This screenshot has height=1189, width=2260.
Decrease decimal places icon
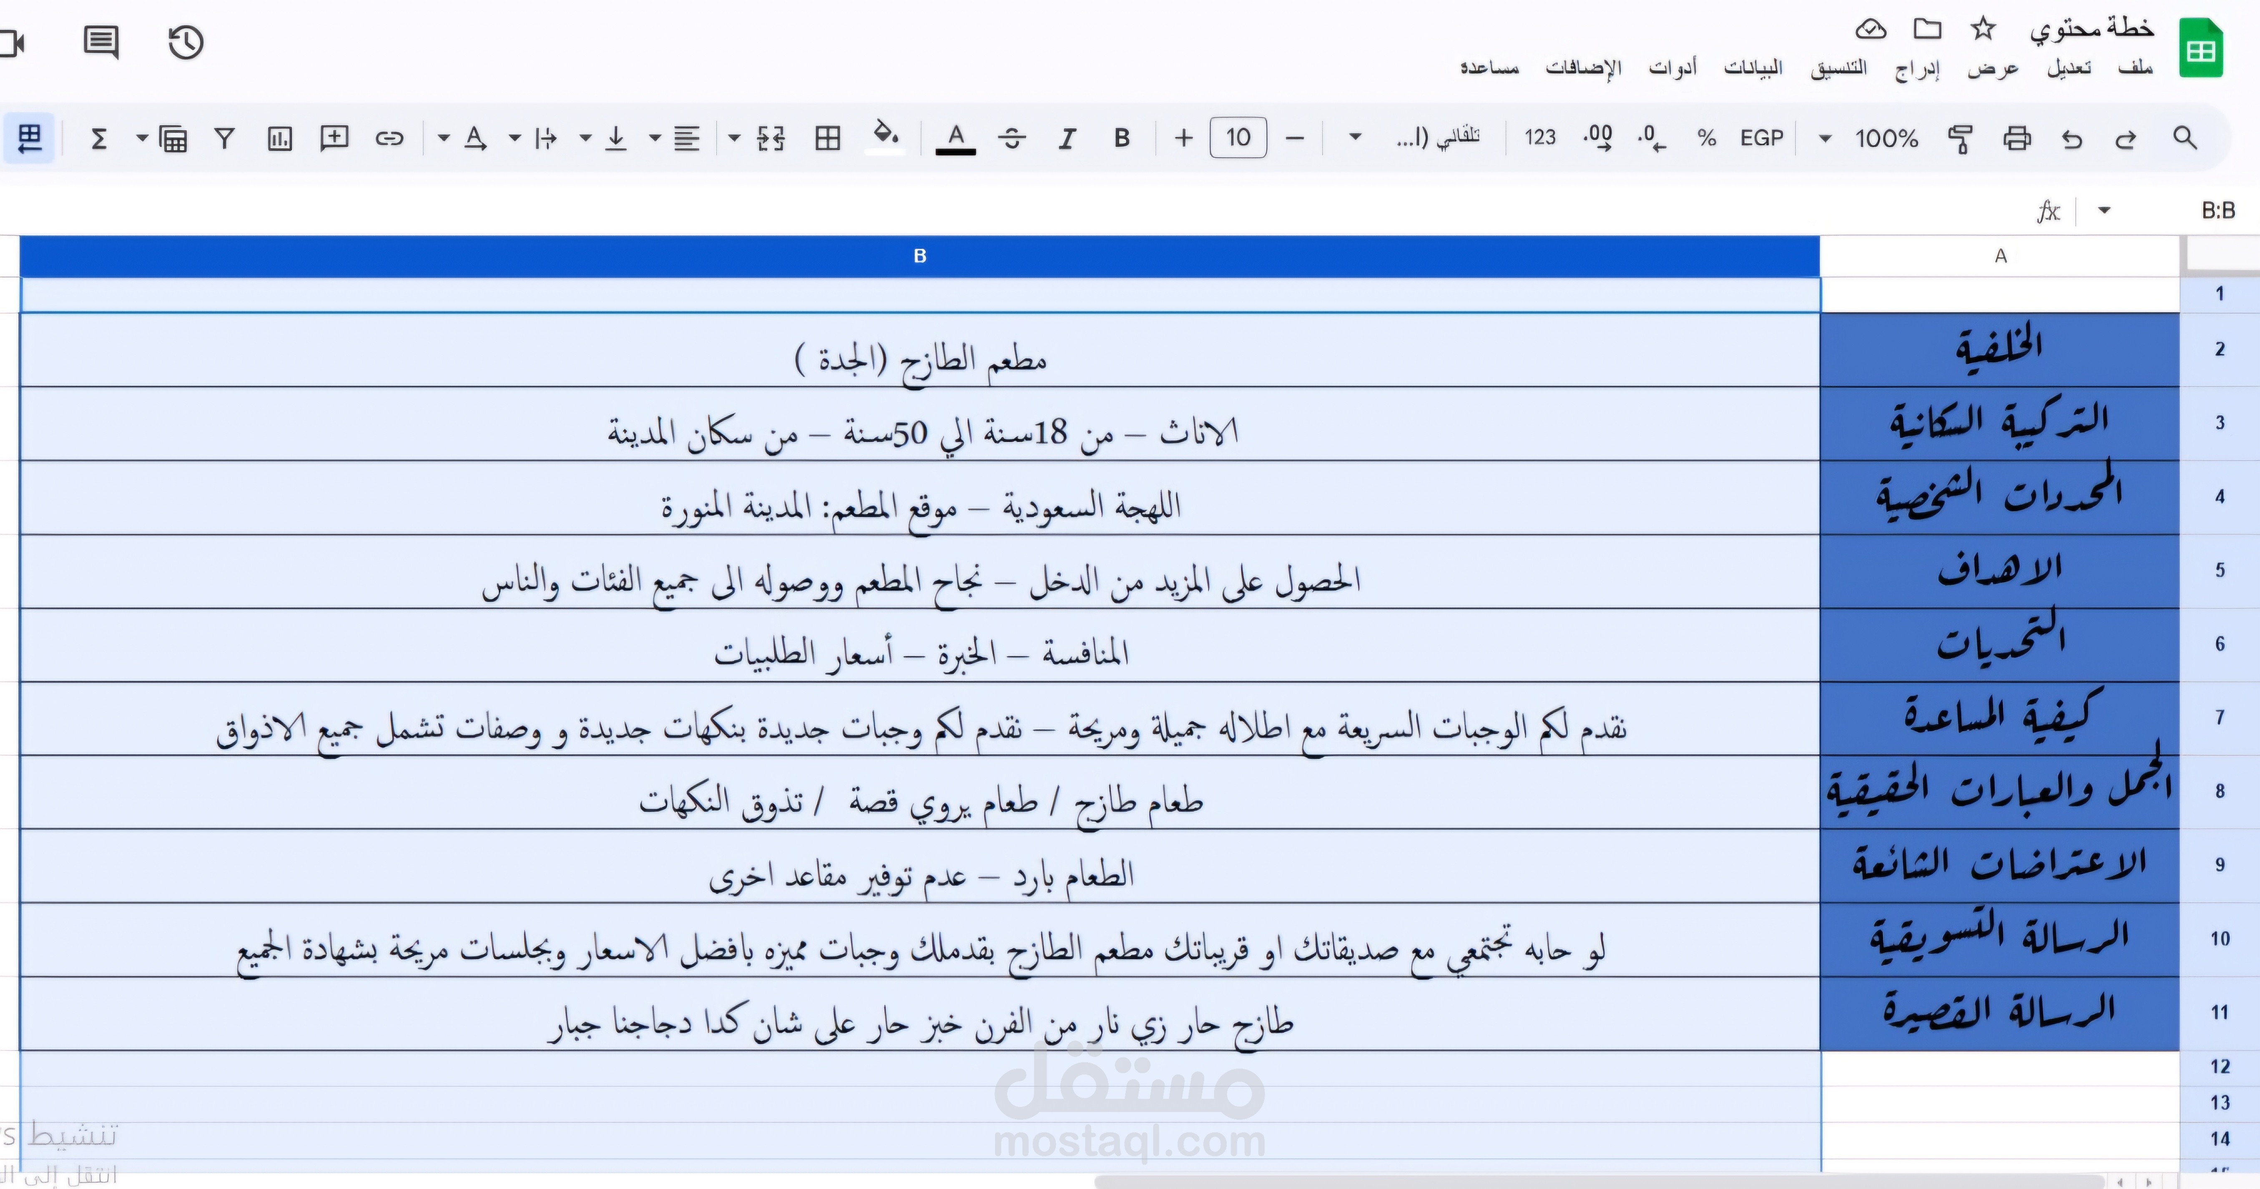1651,138
